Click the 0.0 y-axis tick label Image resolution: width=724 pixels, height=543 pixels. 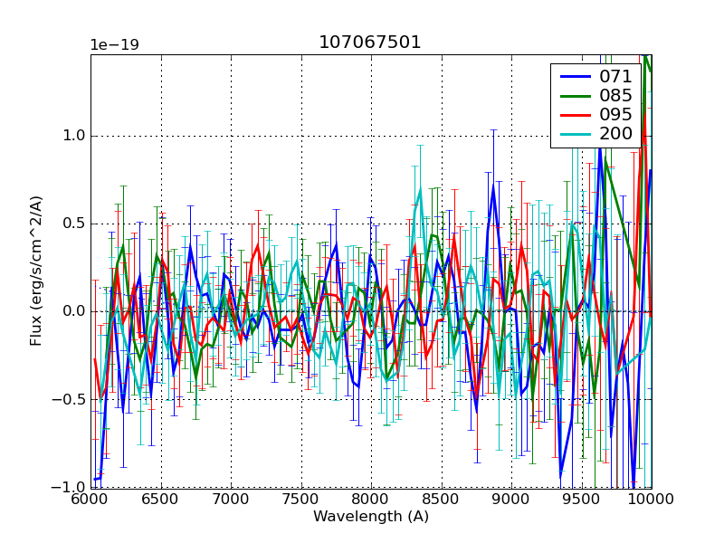tap(72, 311)
